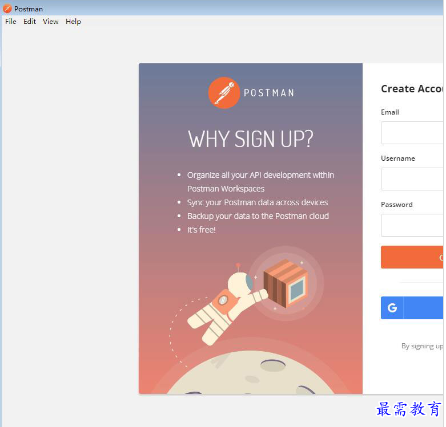446x427 pixels.
Task: Click the 'Organize all your API development' bullet
Action: (260, 182)
